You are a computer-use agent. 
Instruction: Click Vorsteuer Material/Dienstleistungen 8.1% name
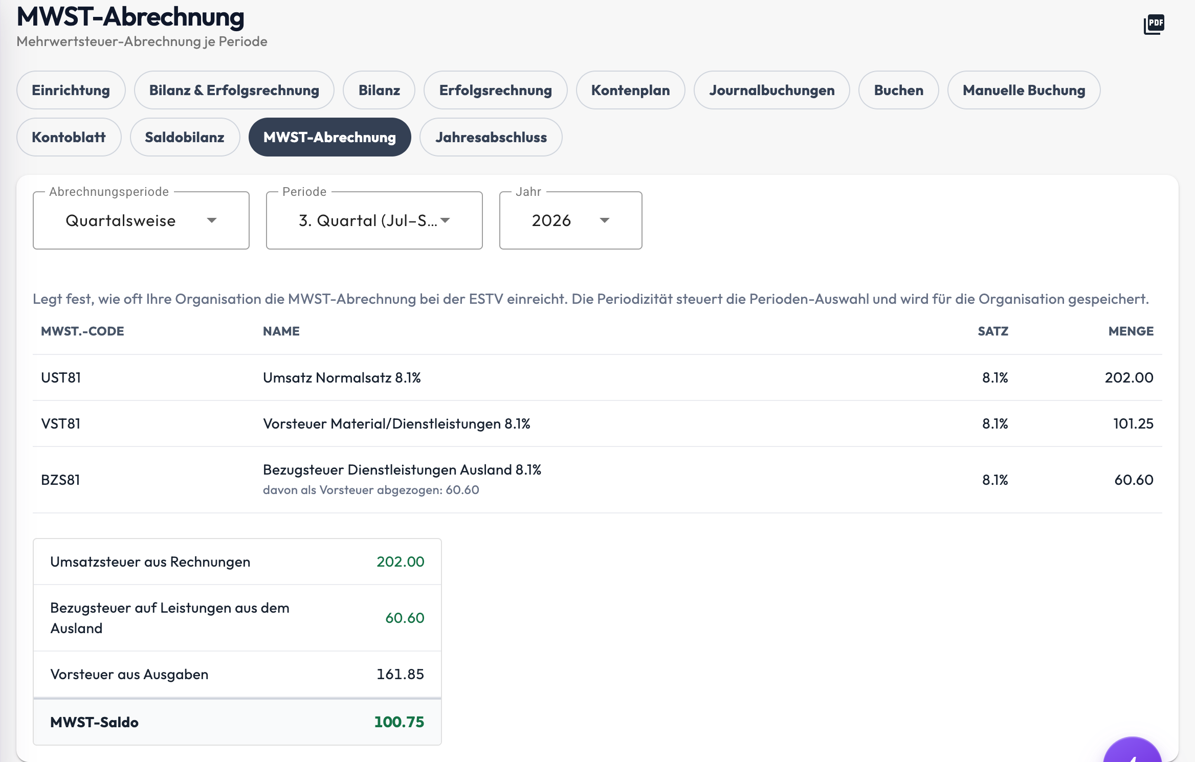tap(396, 423)
